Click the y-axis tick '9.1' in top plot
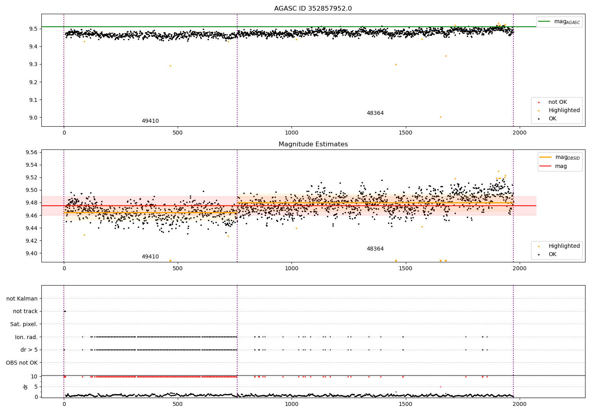Screen dimensions: 591x413 tap(33, 100)
